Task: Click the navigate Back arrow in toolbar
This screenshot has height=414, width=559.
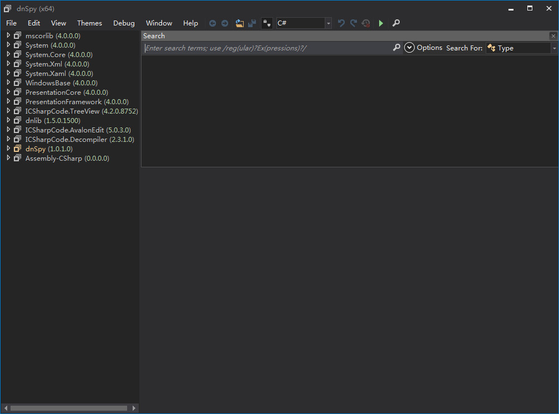Action: (x=213, y=23)
